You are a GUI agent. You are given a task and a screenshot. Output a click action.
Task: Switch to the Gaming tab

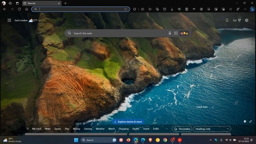tap(88, 129)
